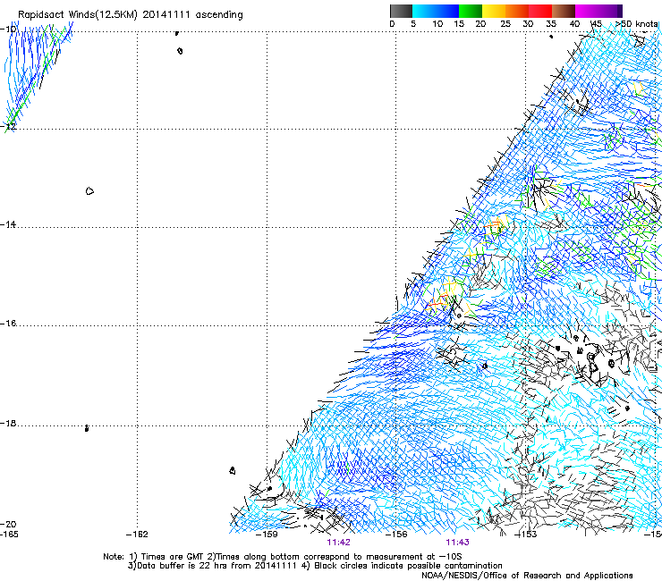Image resolution: width=662 pixels, height=581 pixels.
Task: Click the legend scale label '25'
Action: click(505, 23)
